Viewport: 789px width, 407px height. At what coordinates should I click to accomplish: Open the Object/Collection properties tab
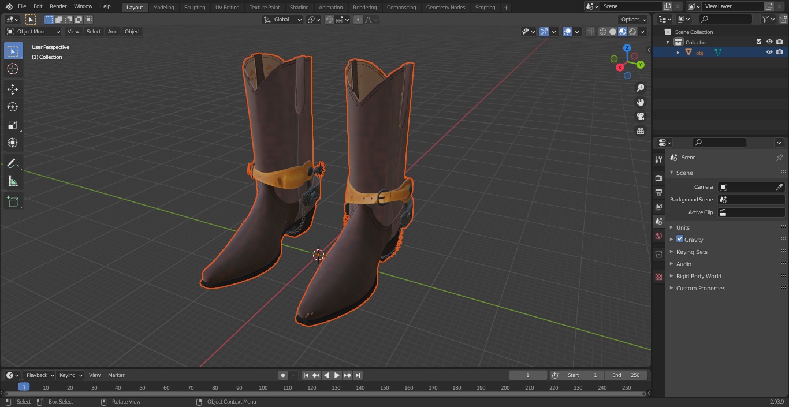(x=658, y=255)
